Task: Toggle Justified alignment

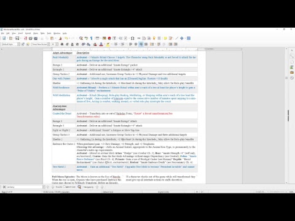Action: [146, 44]
